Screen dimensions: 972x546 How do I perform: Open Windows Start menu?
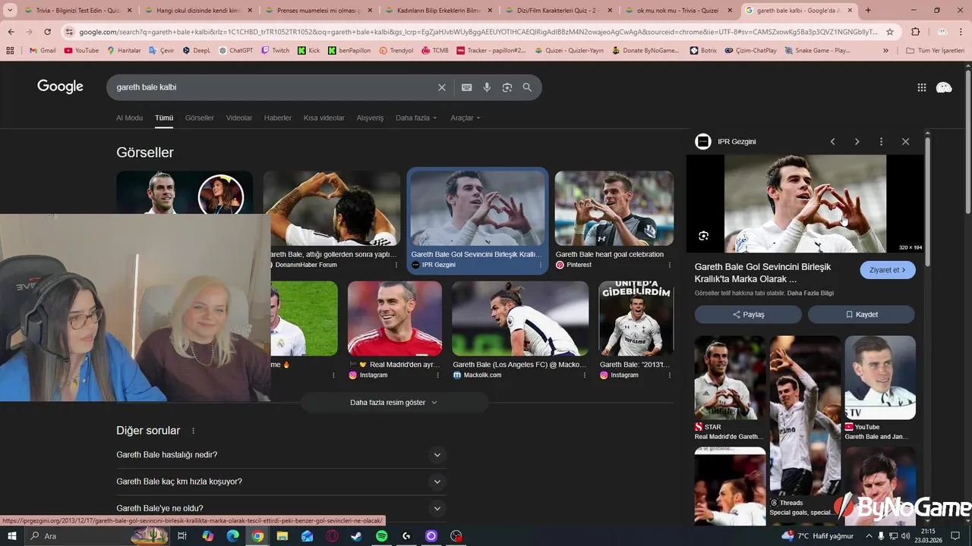tap(11, 536)
